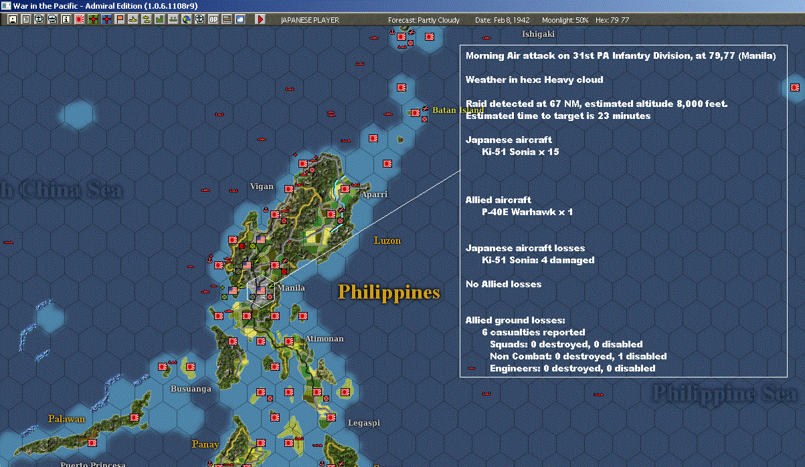Click 'P-40E Warhawk x 1' line
Viewport: 805px width, 467px height.
click(527, 212)
